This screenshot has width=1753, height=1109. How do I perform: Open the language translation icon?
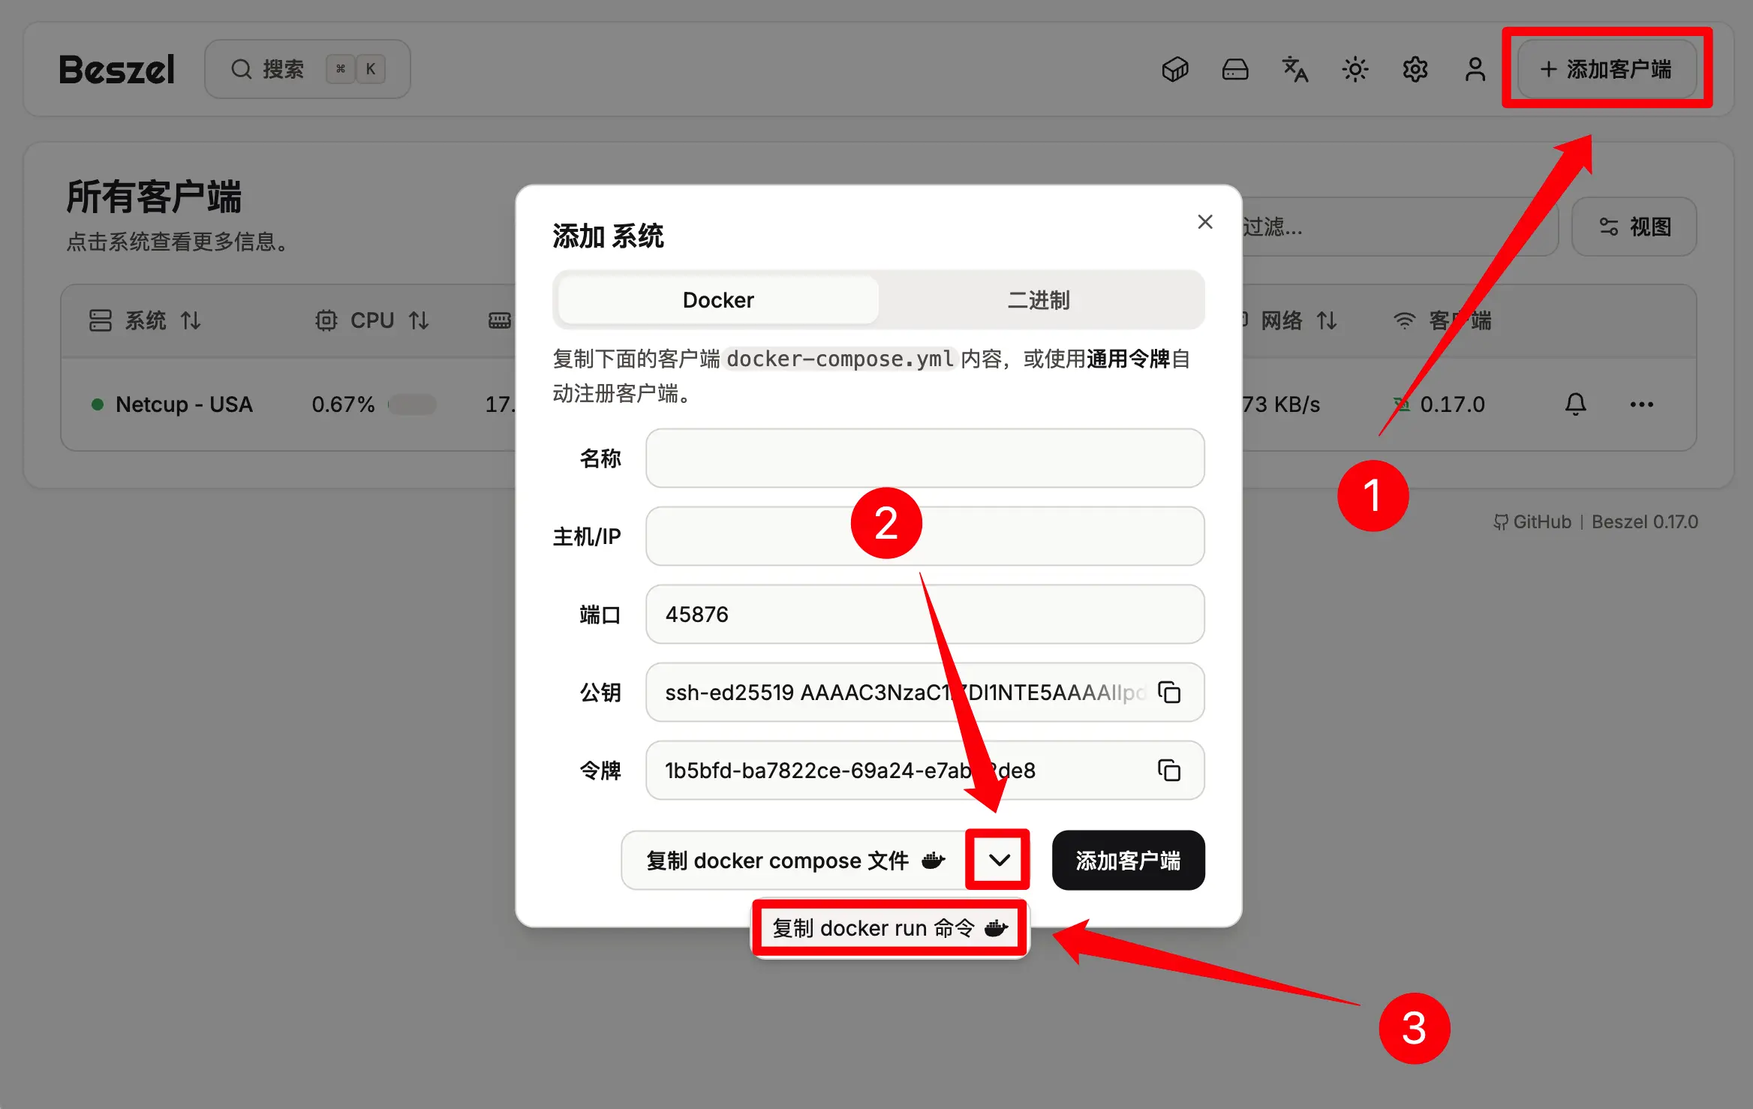(x=1294, y=69)
